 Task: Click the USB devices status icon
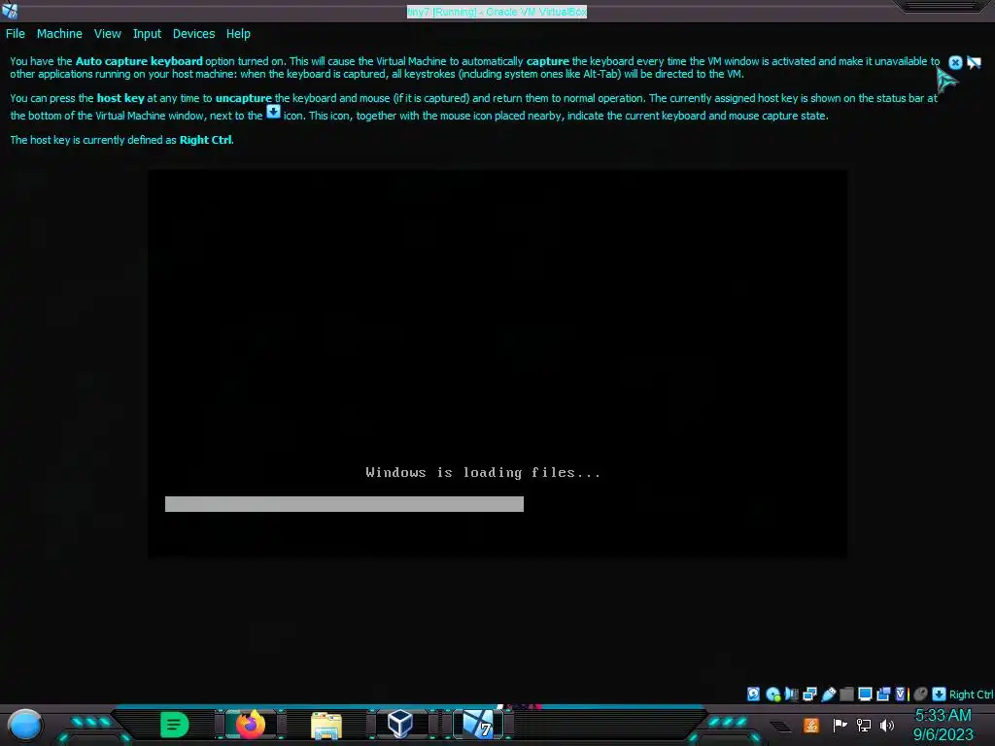click(x=828, y=694)
